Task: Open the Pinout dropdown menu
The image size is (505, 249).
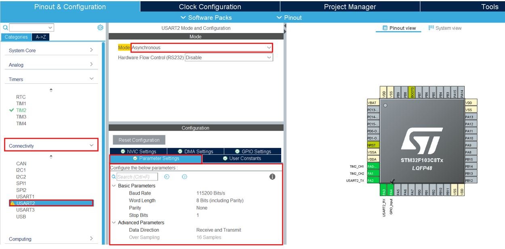Action: (289, 18)
